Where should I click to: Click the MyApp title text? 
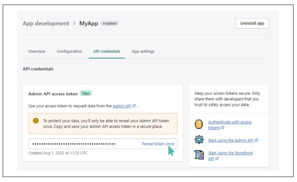[x=89, y=23]
